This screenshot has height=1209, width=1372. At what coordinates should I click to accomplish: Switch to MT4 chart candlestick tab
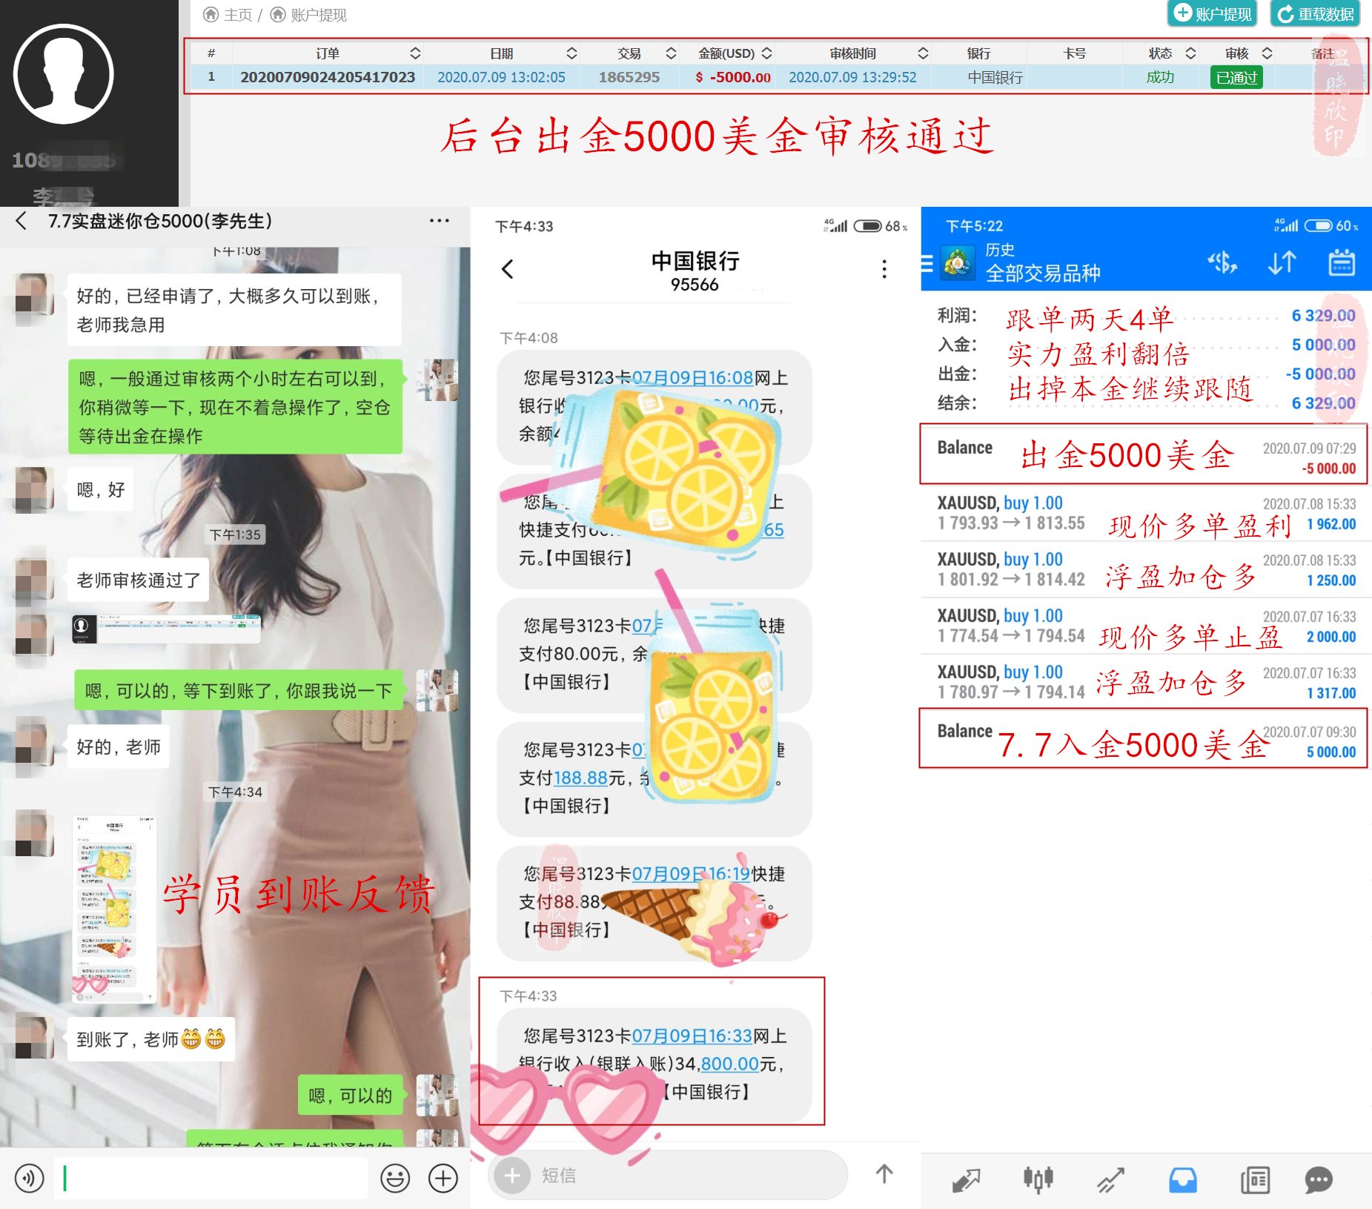tap(1038, 1179)
